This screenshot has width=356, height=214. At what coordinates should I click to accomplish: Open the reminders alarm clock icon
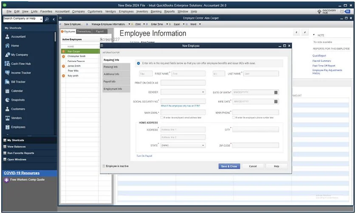342,11
